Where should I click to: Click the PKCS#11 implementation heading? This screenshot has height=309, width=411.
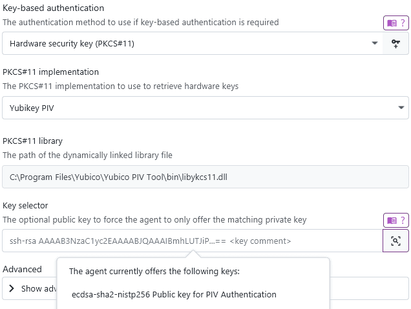50,72
